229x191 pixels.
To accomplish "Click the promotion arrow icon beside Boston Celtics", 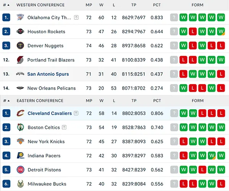I will click(x=64, y=127).
